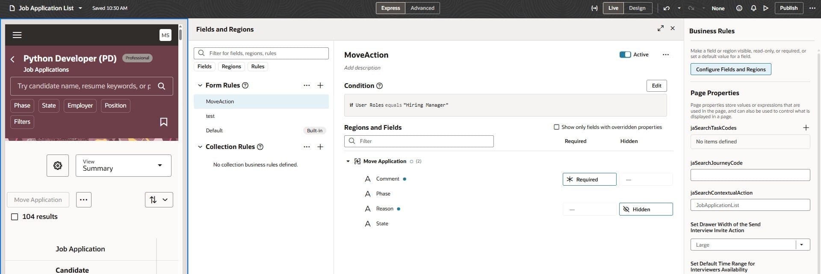821x274 pixels.
Task: Switch to the Advanced mode tab
Action: (x=422, y=8)
